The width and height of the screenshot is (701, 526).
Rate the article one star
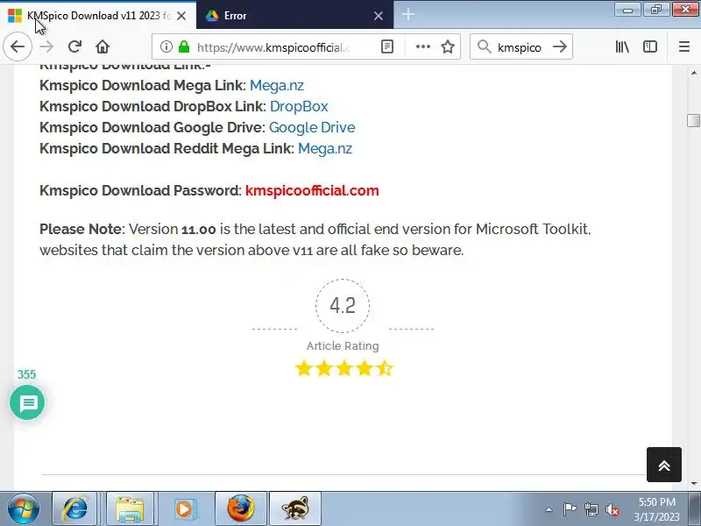[x=303, y=368]
